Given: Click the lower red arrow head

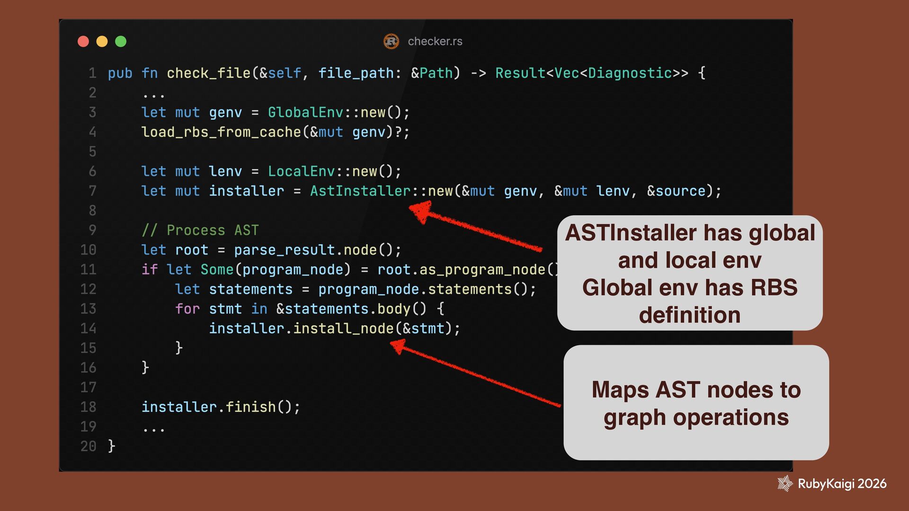Looking at the screenshot, I should click(x=398, y=346).
